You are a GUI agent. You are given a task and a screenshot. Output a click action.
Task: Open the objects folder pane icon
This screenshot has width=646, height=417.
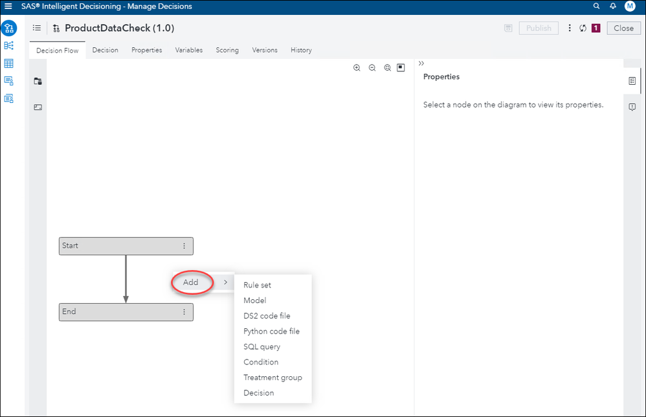[x=38, y=81]
